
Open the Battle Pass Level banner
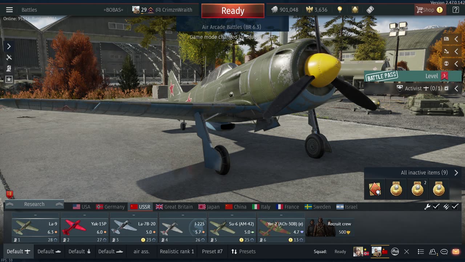pos(413,76)
